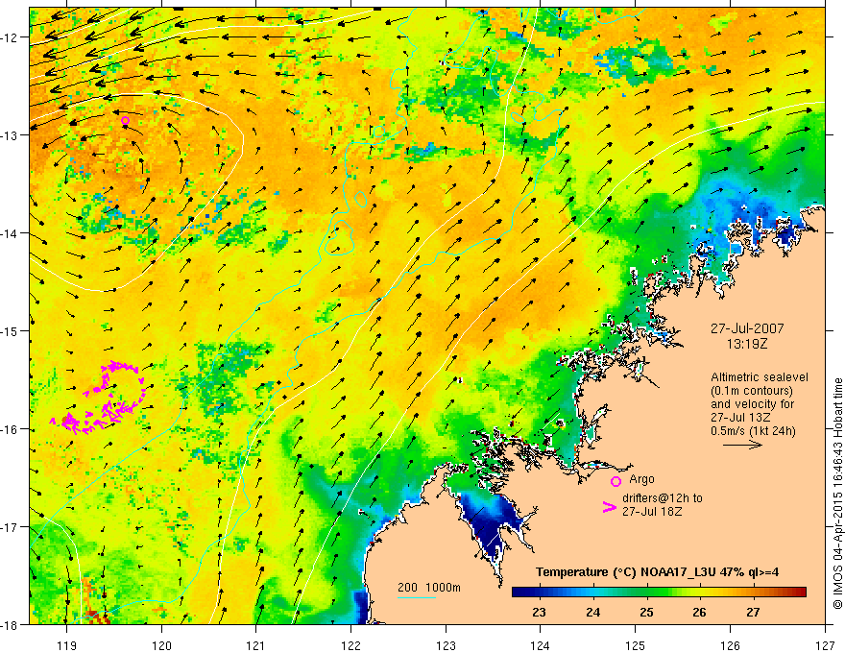Image resolution: width=845 pixels, height=653 pixels.
Task: Click the '-12' latitude axis label
Action: (x=11, y=37)
